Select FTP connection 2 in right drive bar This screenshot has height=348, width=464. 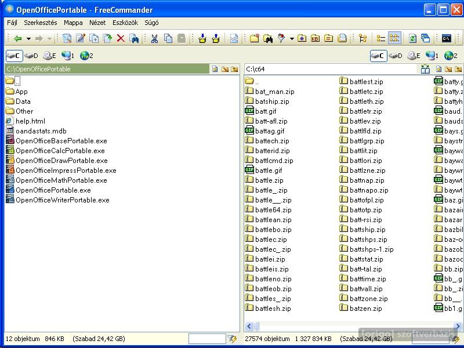[451, 56]
